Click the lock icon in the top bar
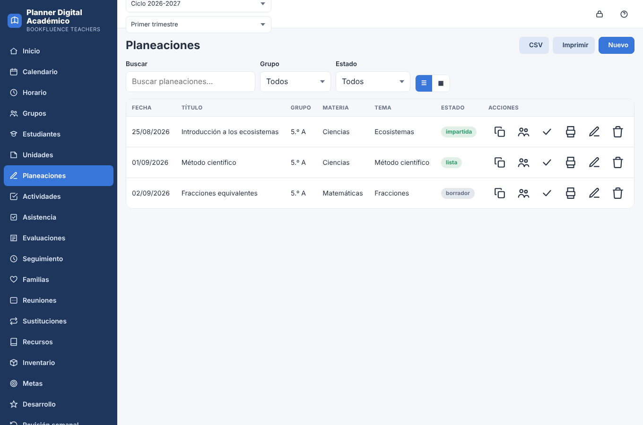Image resolution: width=643 pixels, height=425 pixels. 600,14
